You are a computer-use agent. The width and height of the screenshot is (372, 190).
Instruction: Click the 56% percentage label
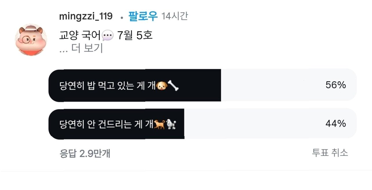pyautogui.click(x=336, y=85)
